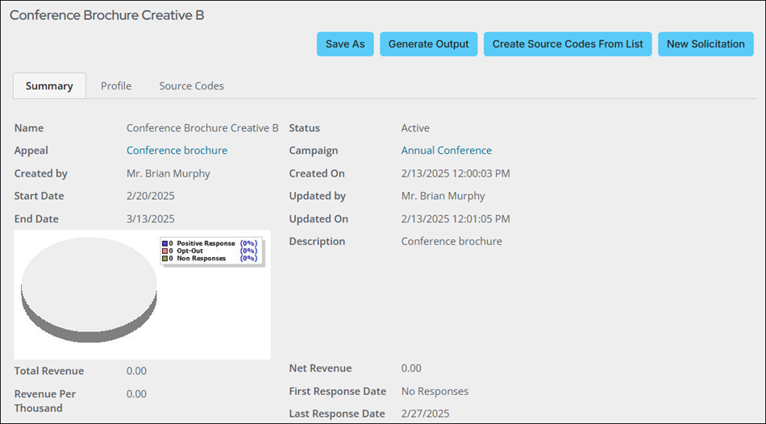This screenshot has width=766, height=424.
Task: Click the Revenue Per Thousand label
Action: click(45, 401)
